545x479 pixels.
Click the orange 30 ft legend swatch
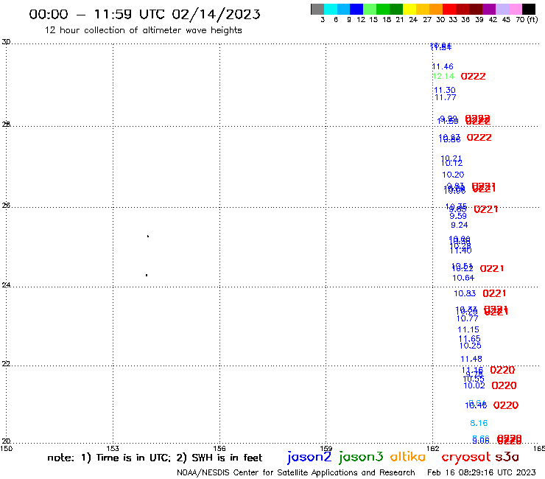(x=436, y=9)
